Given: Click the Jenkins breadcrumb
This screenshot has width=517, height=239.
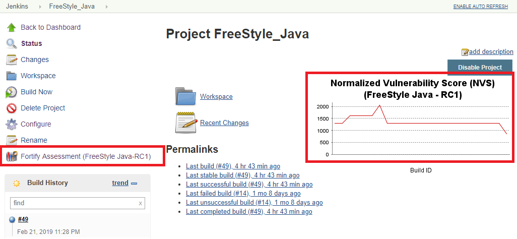Looking at the screenshot, I should click(x=17, y=7).
